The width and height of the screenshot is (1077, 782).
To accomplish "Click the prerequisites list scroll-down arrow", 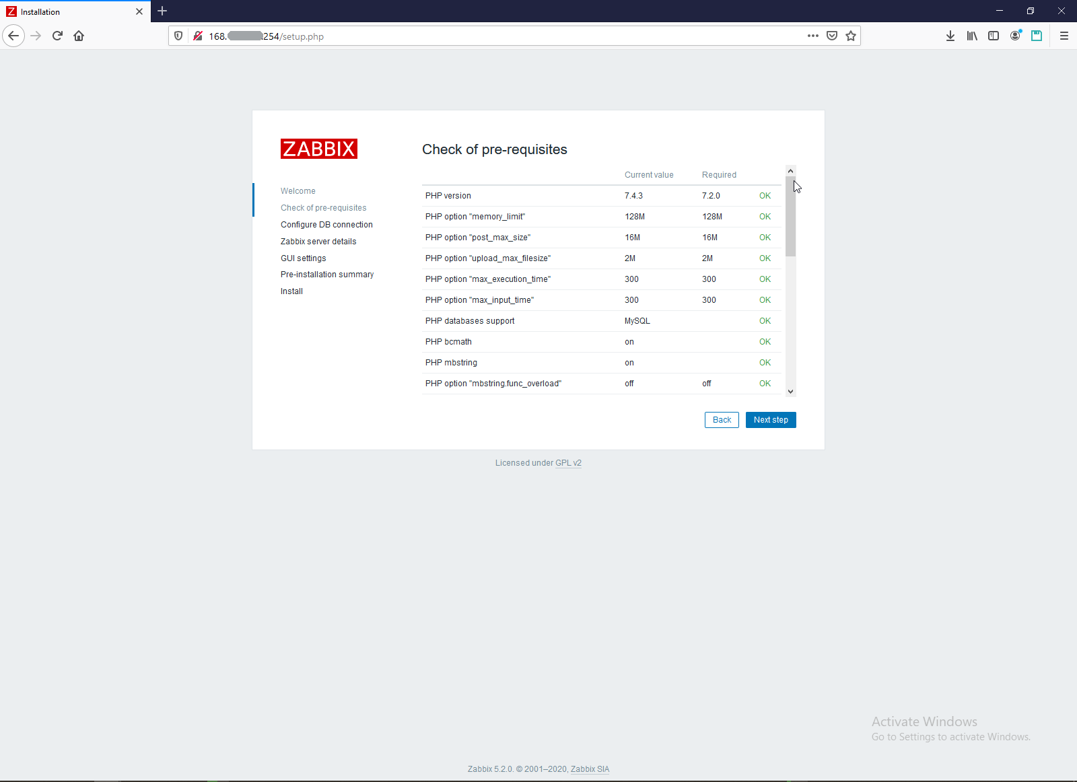I will point(791,391).
